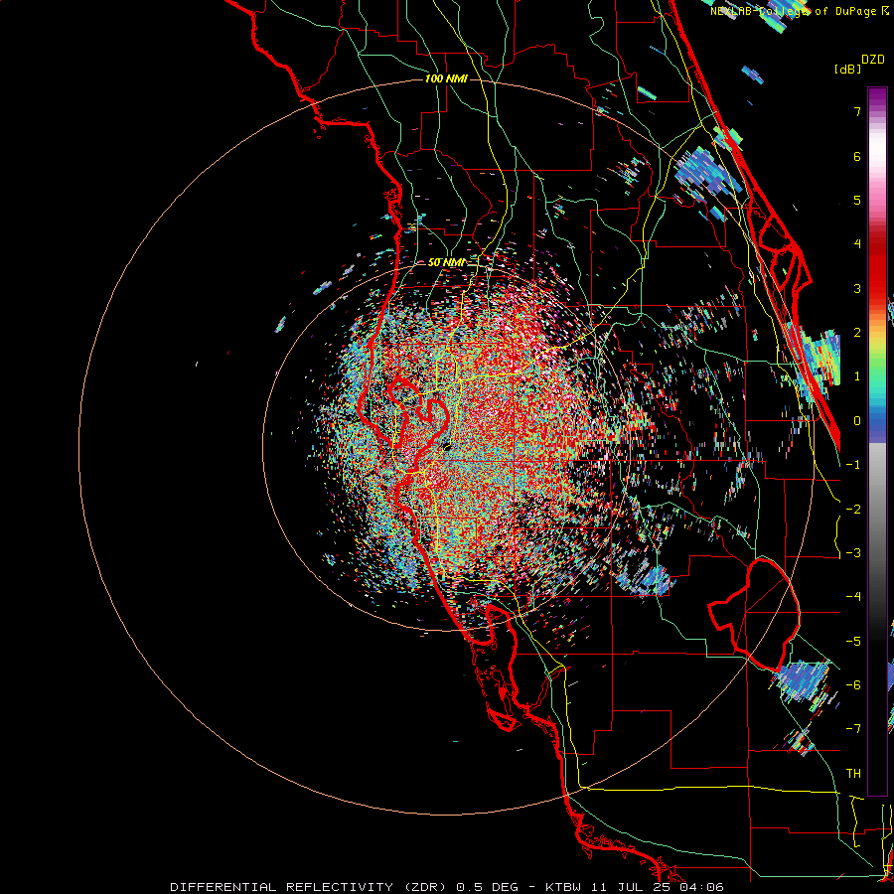The image size is (894, 894).
Task: Click the 0 value on the color scale
Action: pyautogui.click(x=857, y=421)
